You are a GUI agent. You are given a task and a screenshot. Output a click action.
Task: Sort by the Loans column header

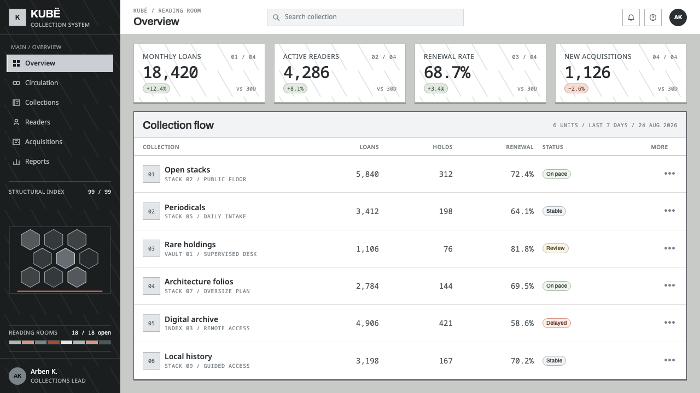(369, 147)
